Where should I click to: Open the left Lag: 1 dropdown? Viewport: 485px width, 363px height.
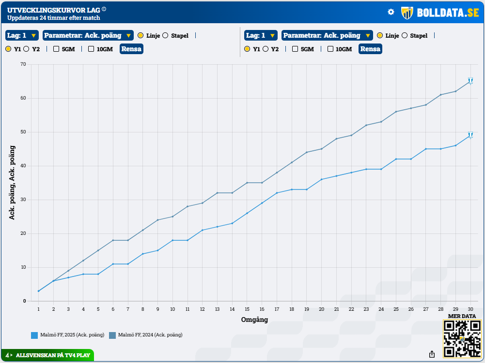tap(22, 35)
